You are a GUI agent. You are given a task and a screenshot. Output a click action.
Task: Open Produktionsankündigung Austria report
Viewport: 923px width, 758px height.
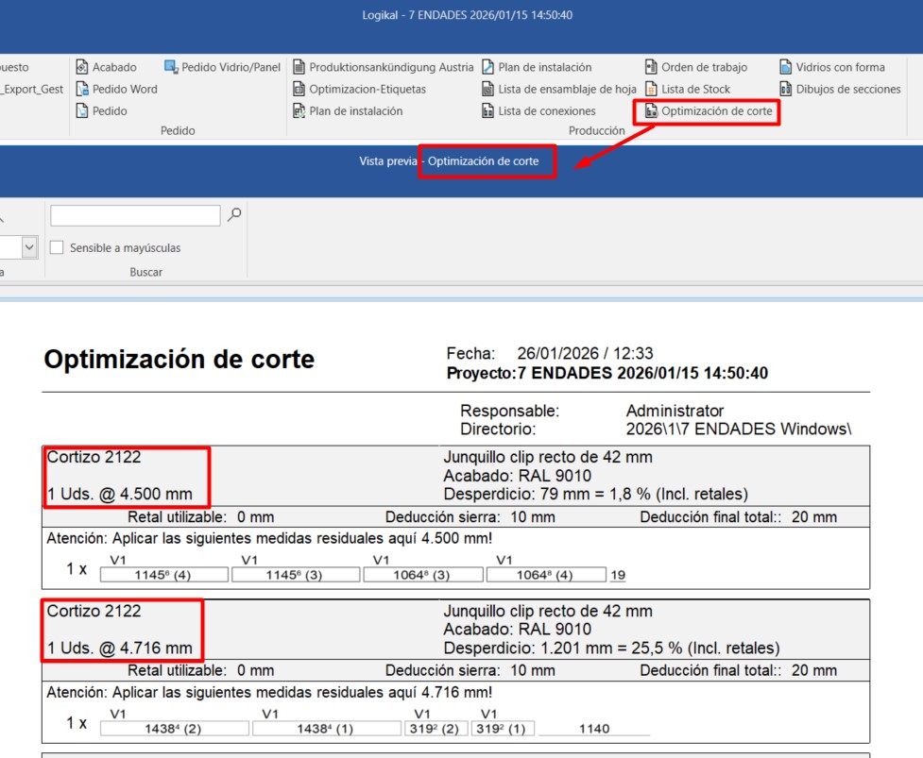tap(383, 67)
